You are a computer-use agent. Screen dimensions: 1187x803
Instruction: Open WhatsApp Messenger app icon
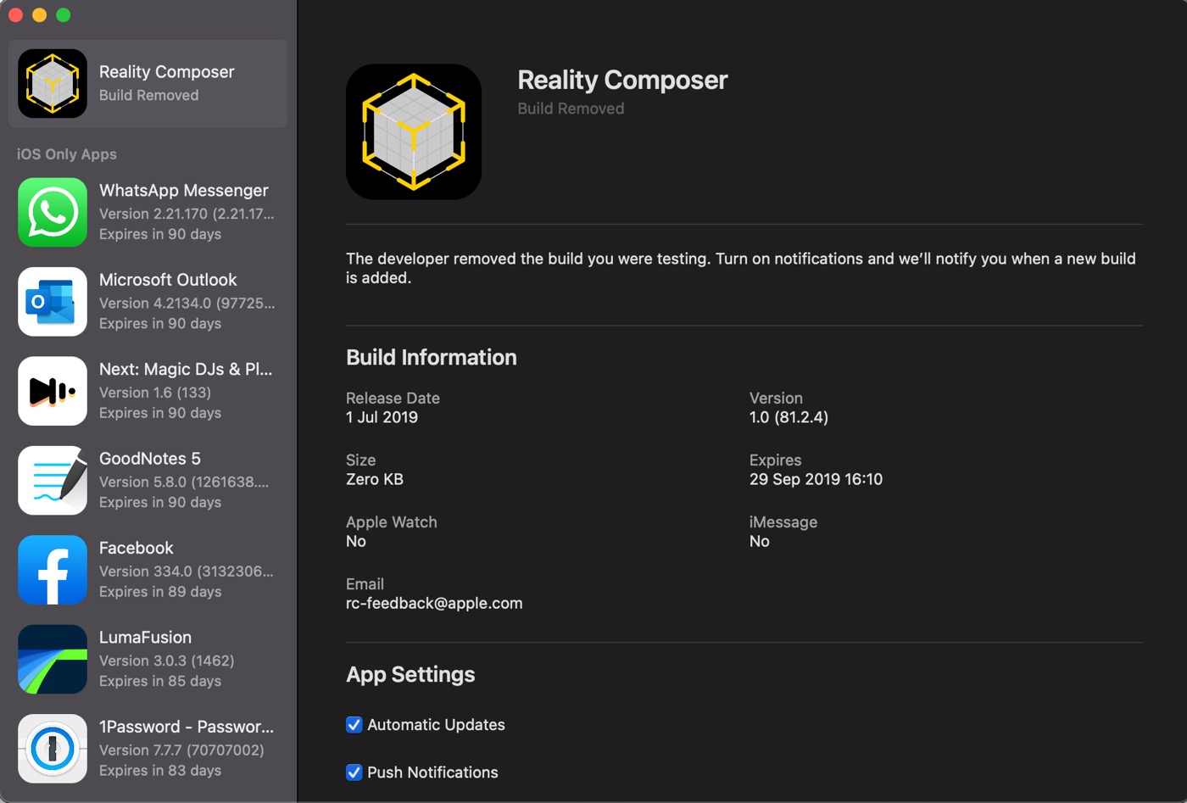coord(53,212)
